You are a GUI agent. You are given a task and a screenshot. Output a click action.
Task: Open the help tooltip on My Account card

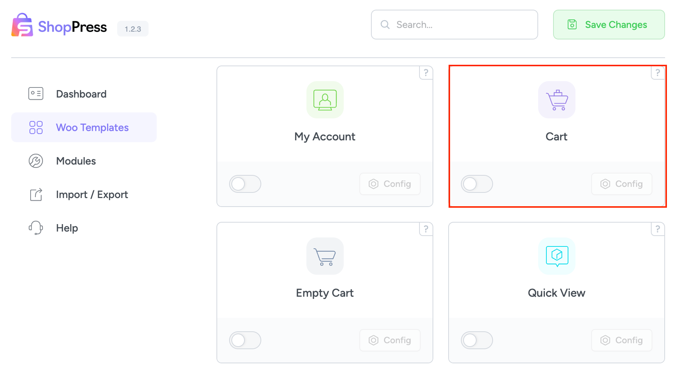[426, 73]
